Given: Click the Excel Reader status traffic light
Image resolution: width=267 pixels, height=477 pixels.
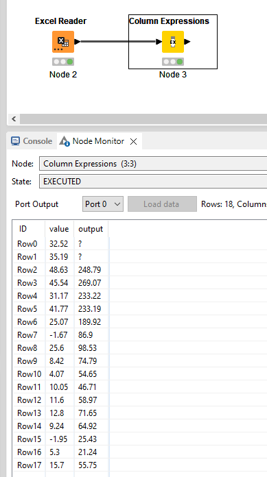Looking at the screenshot, I should [63, 62].
